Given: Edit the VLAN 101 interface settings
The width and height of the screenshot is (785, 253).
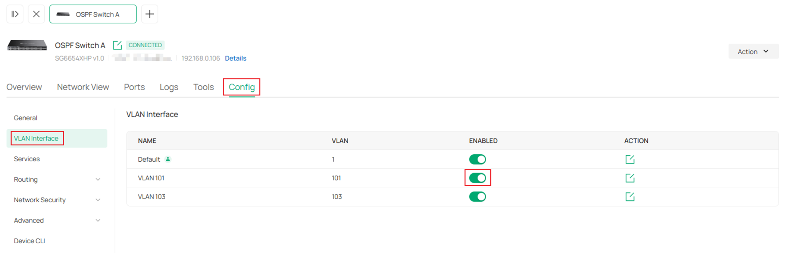Looking at the screenshot, I should click(629, 178).
